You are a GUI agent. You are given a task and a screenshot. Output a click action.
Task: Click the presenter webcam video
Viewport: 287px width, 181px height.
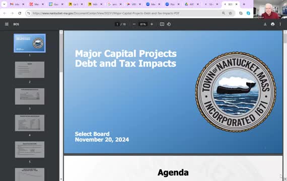coord(270,10)
